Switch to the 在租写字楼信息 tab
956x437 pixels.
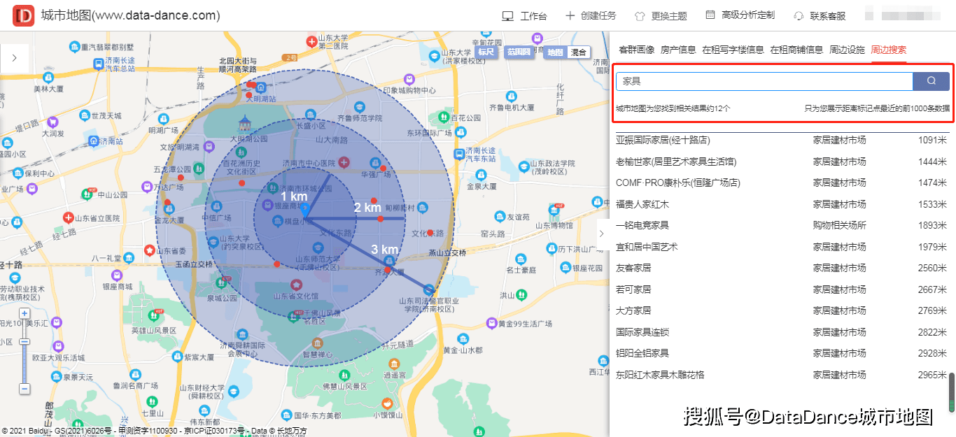click(733, 50)
